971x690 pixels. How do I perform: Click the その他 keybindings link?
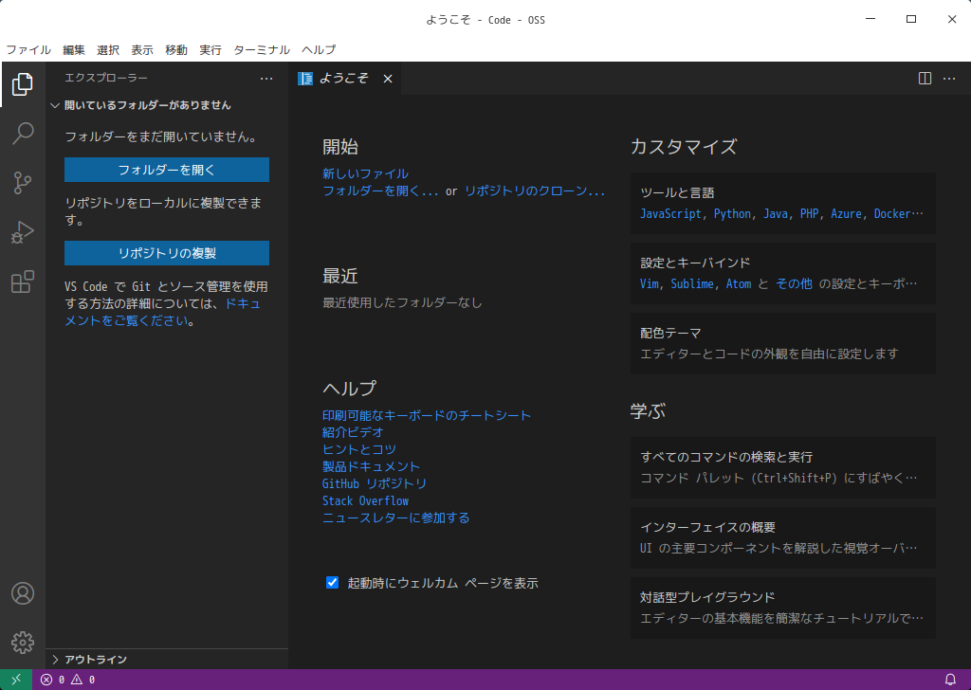[x=794, y=284]
